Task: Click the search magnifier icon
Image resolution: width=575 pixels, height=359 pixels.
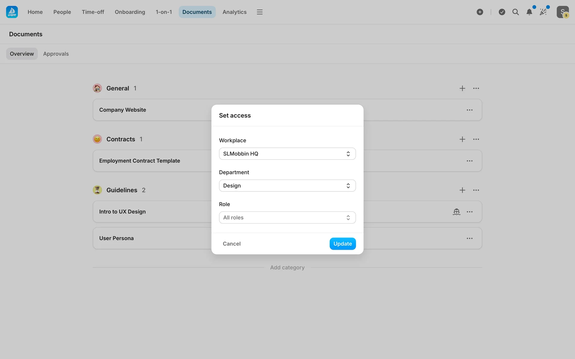Action: coord(515,12)
